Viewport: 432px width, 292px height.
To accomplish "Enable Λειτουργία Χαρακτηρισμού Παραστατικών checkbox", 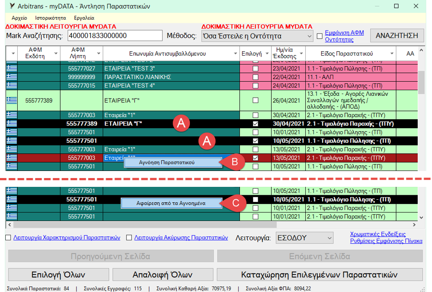I will tap(8, 238).
